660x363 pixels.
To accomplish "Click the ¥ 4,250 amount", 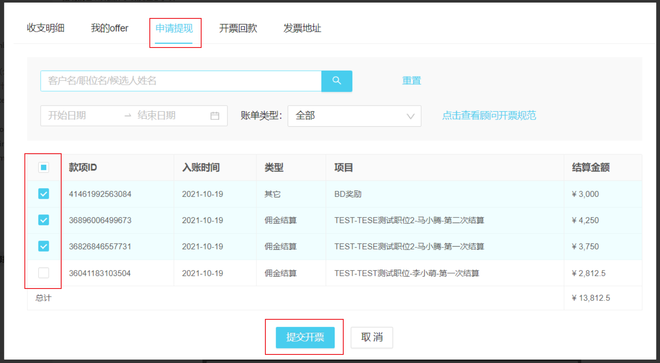I will (586, 220).
